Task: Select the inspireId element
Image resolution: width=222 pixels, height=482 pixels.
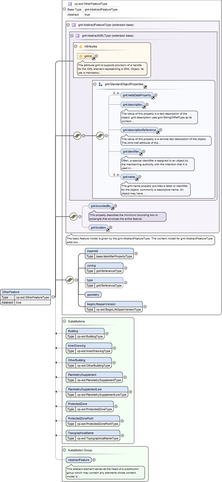Action: (109, 254)
